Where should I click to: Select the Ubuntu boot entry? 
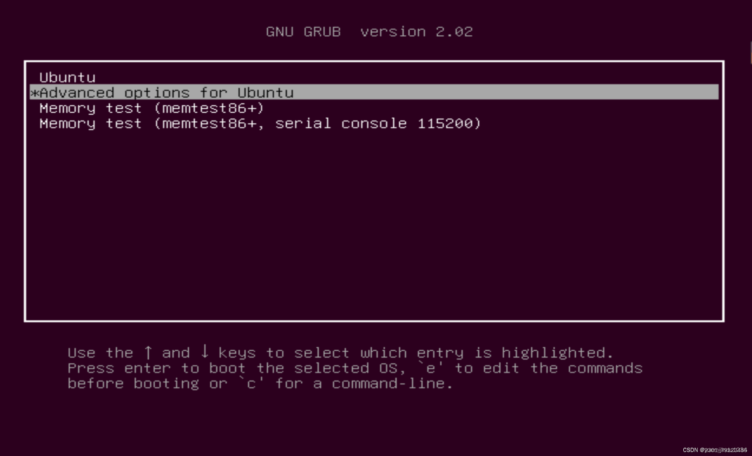pyautogui.click(x=67, y=77)
